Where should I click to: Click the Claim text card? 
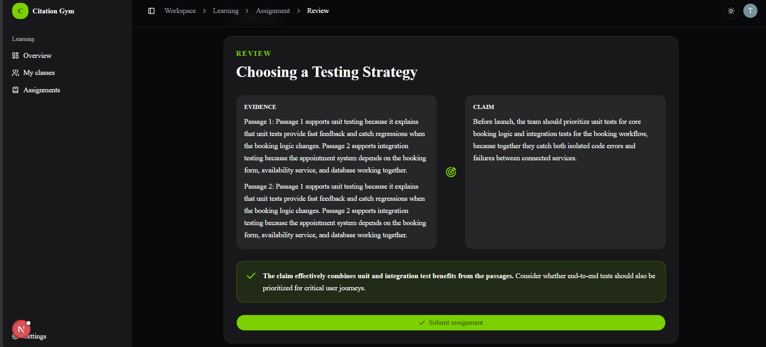pyautogui.click(x=565, y=172)
